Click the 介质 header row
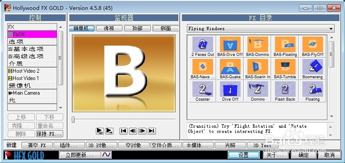This screenshot has height=163, width=345. pos(32,64)
